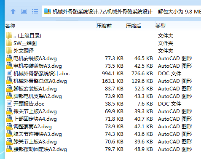Select the file name 开题报告.doc

(x=29, y=104)
